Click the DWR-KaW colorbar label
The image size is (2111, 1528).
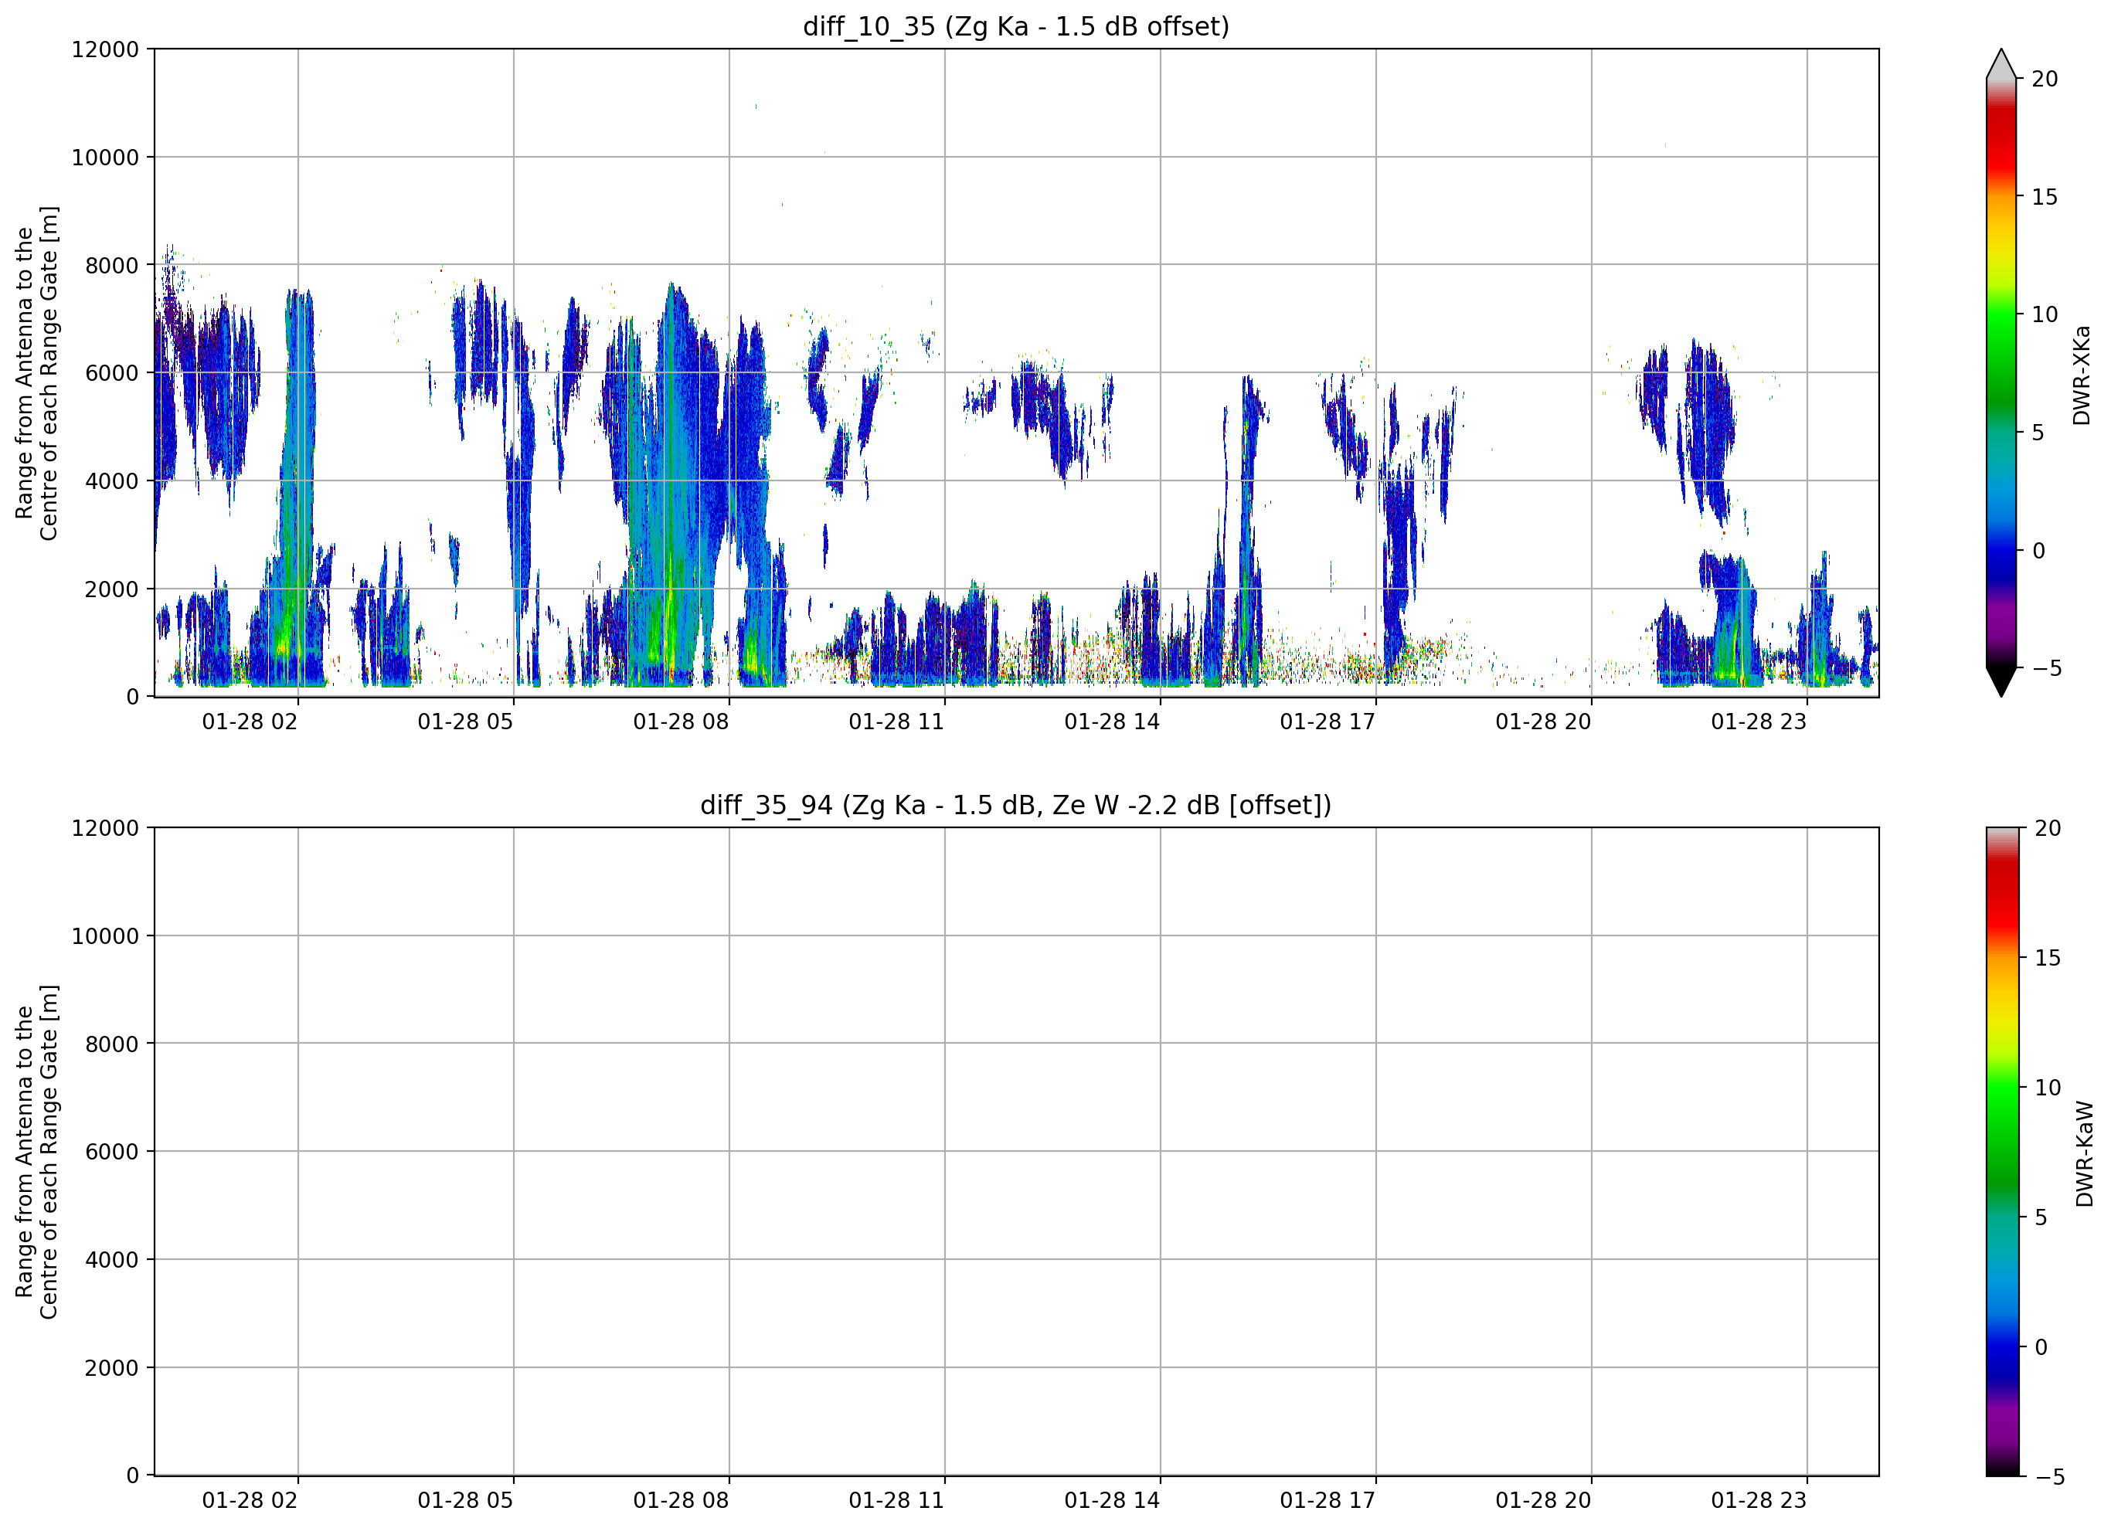2084,1154
